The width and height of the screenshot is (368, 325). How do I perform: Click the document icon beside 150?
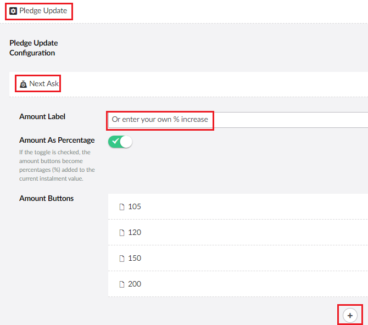pyautogui.click(x=122, y=259)
